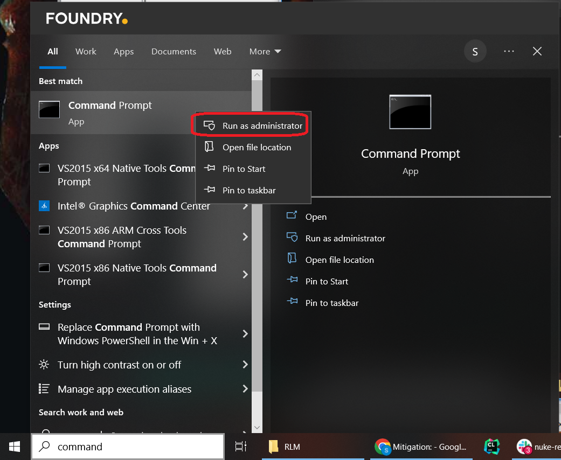The width and height of the screenshot is (561, 460).
Task: Click the Open file location icon in right panel
Action: 292,259
